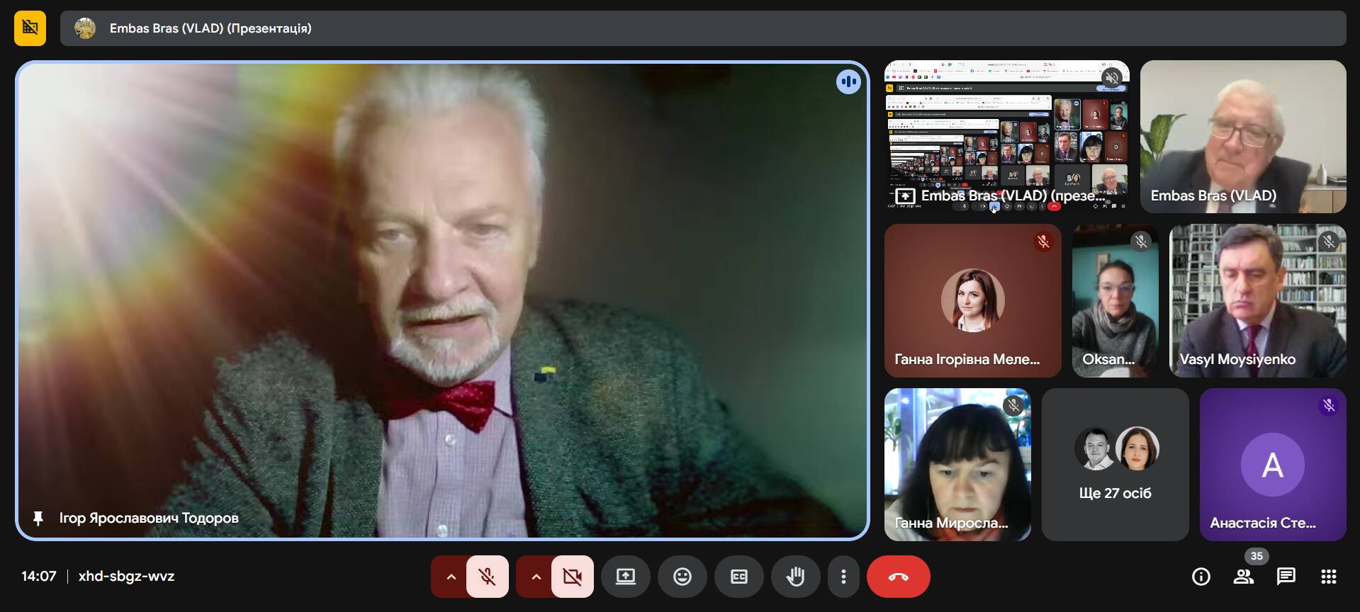The height and width of the screenshot is (612, 1360).
Task: Open the Embas Bras presentation banner
Action: click(702, 28)
